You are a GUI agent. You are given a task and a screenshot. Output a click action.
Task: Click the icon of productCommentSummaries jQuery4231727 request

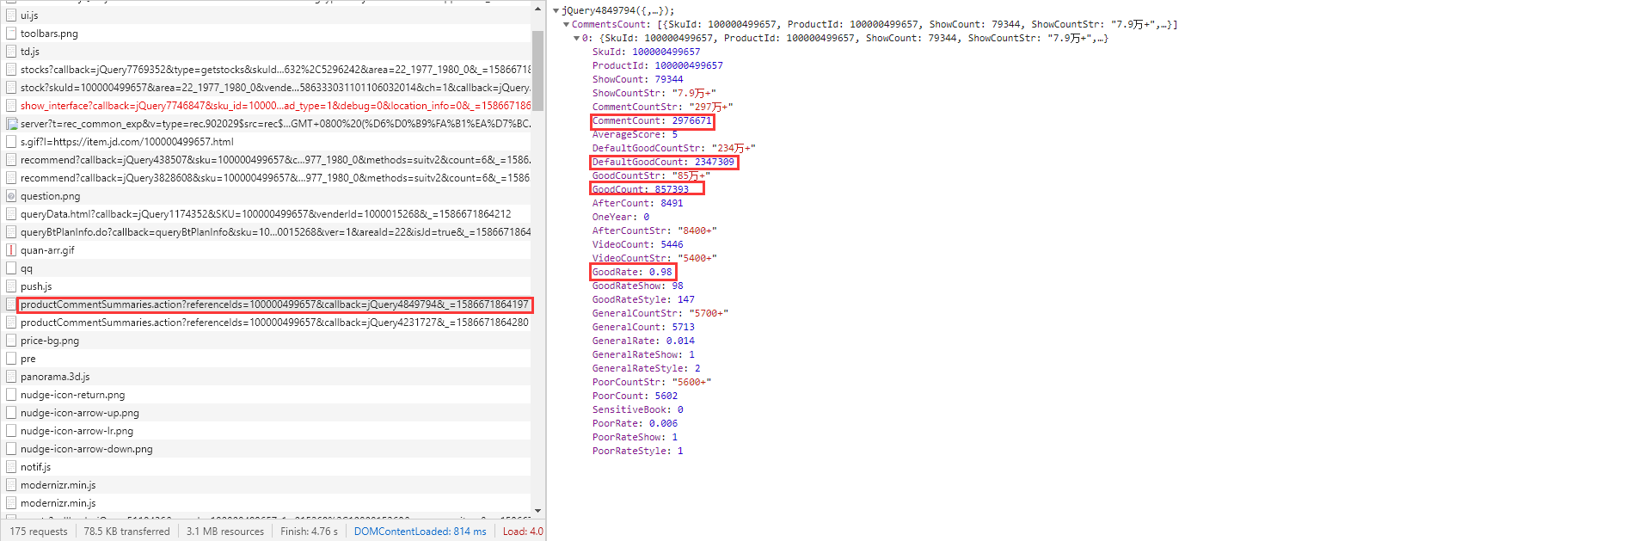(x=11, y=323)
